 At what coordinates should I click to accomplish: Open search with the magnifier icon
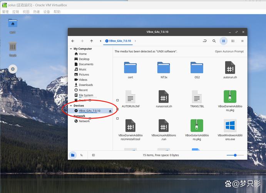coord(214,41)
